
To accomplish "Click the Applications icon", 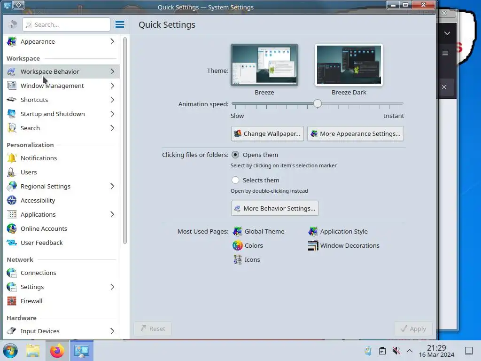I will click(12, 214).
